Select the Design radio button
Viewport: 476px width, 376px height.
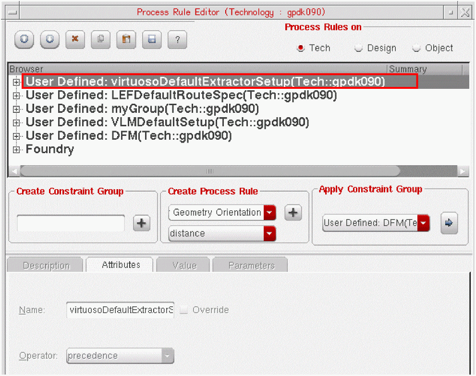pyautogui.click(x=358, y=48)
